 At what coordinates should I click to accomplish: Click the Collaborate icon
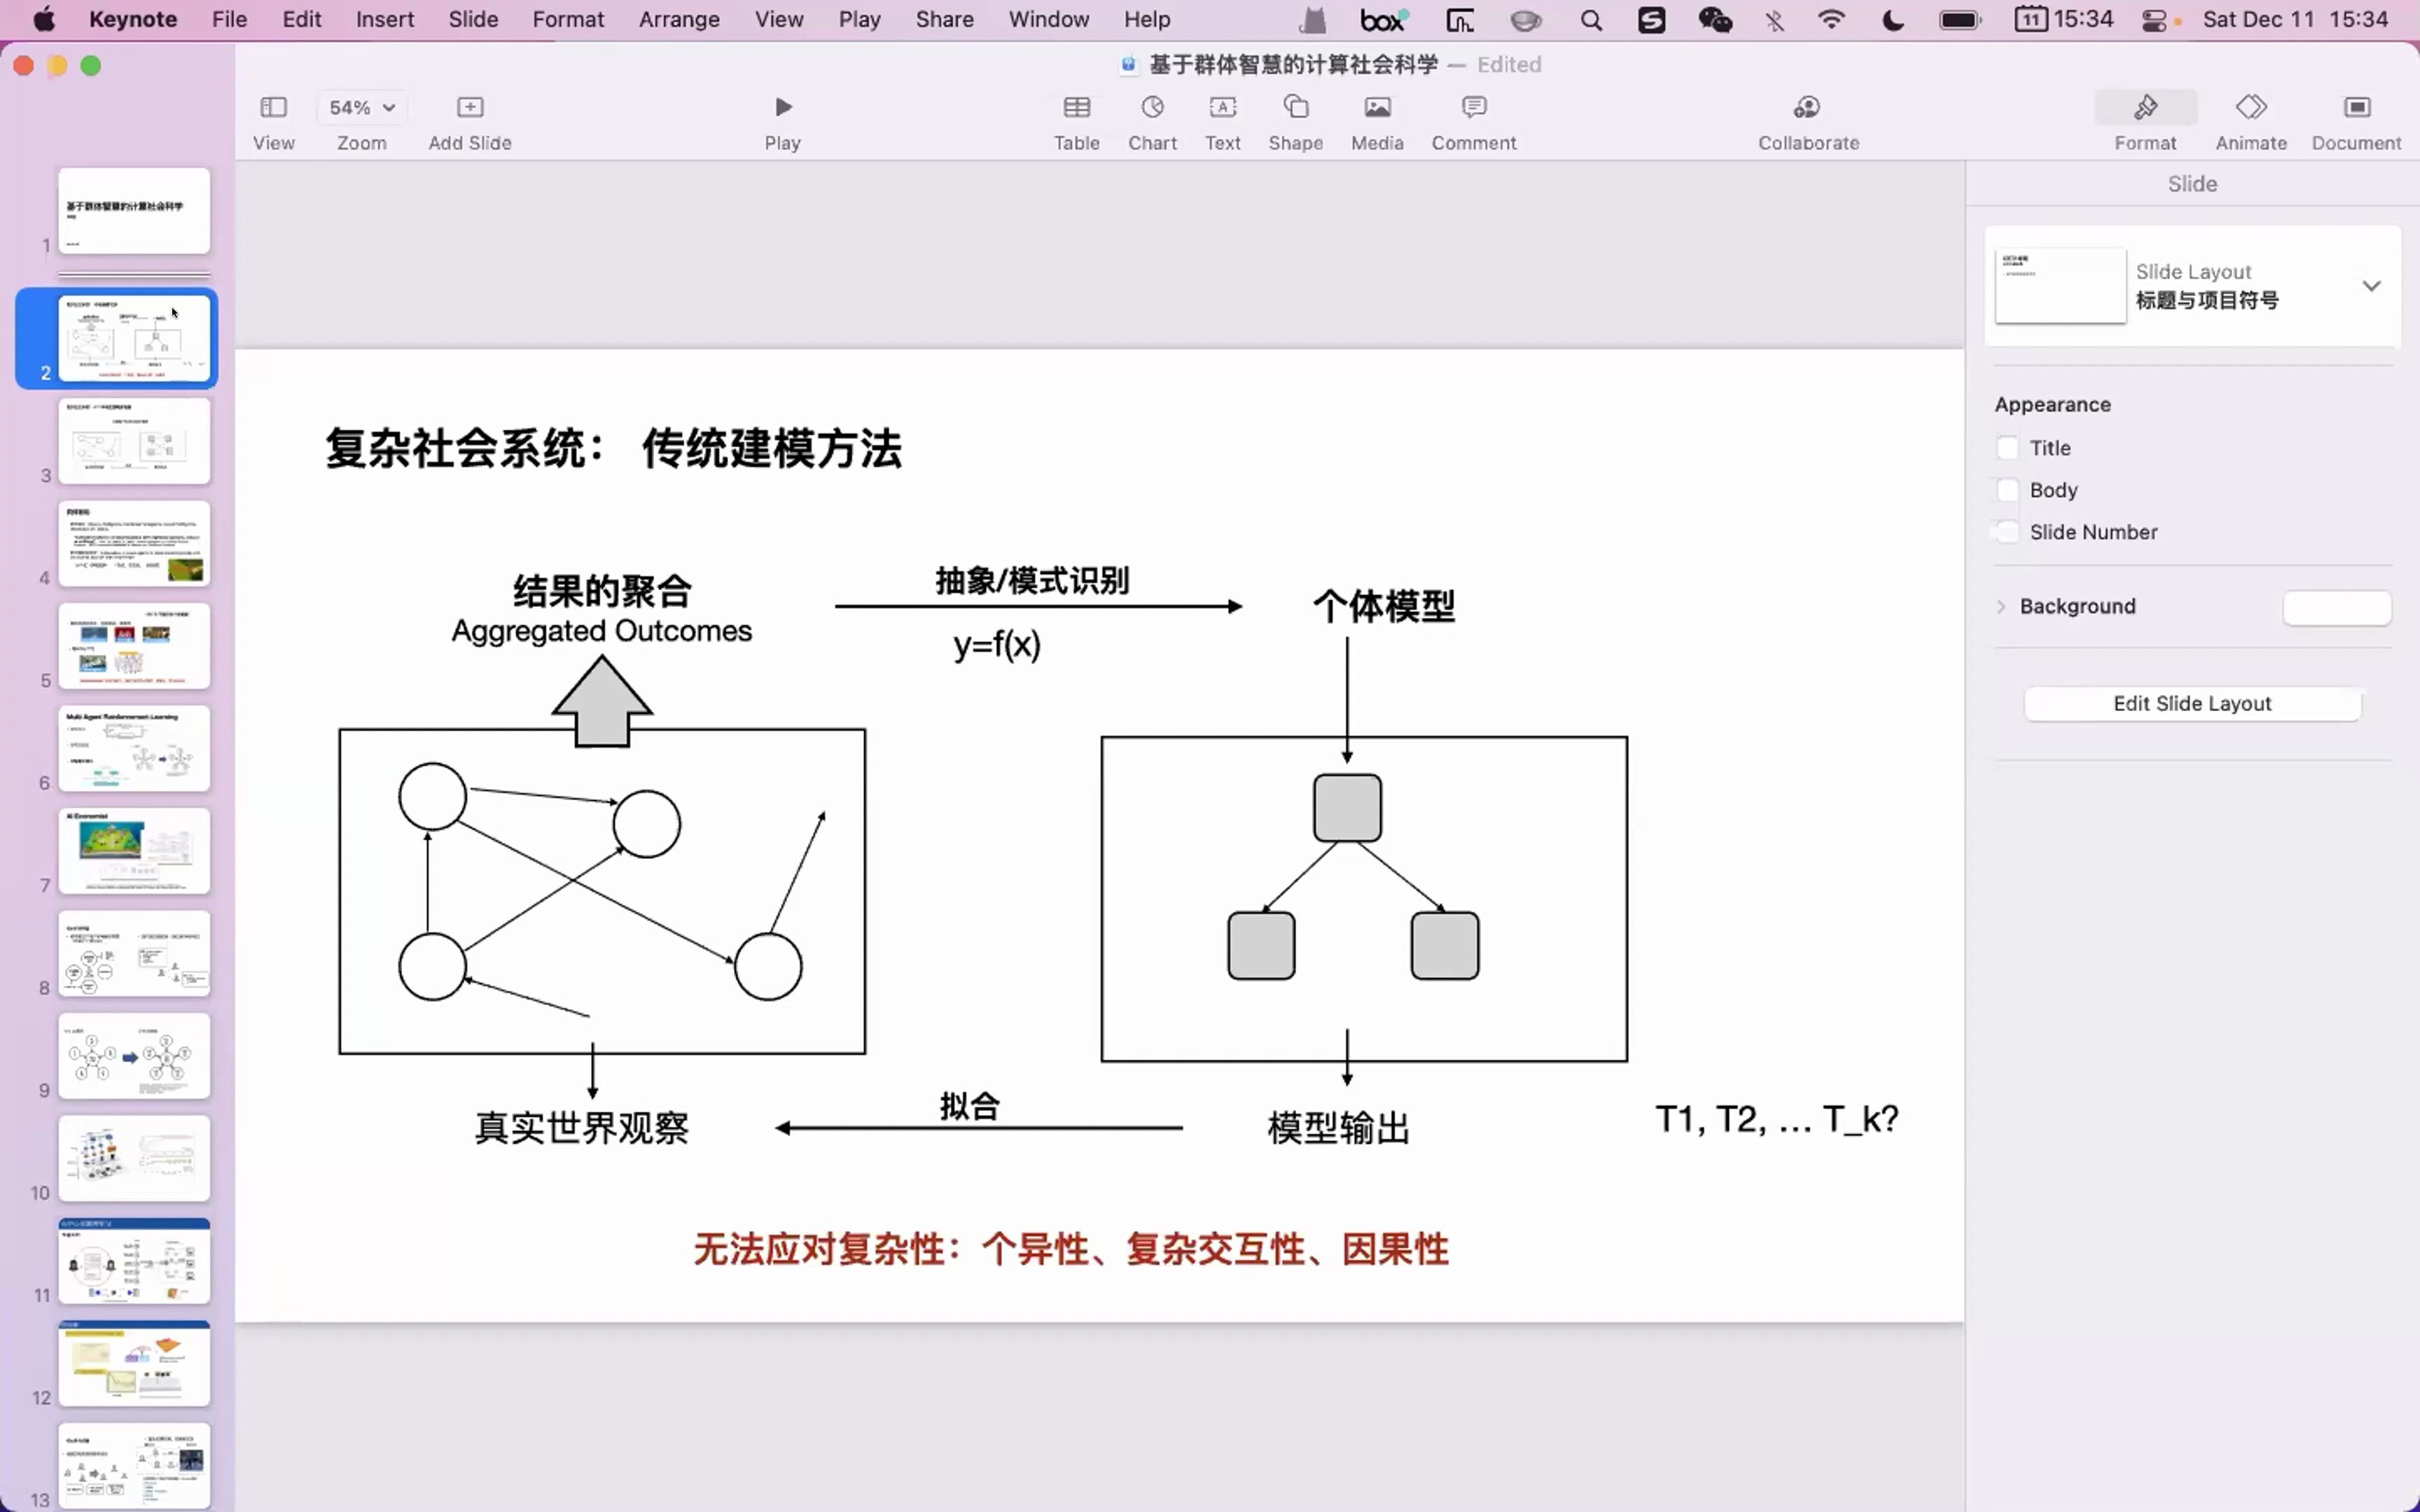coord(1807,106)
